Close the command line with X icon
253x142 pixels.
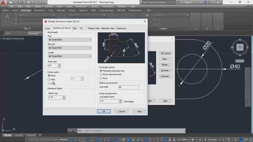[x=71, y=131]
